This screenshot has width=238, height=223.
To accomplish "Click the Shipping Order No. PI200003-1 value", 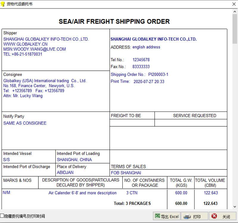I will pos(158,75).
